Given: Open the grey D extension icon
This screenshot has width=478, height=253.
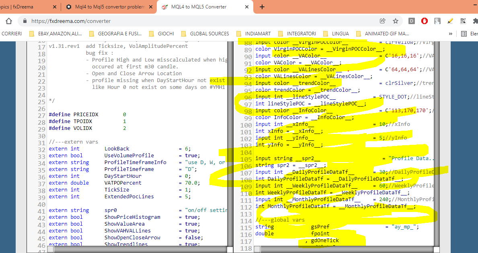Looking at the screenshot, I should (x=412, y=21).
